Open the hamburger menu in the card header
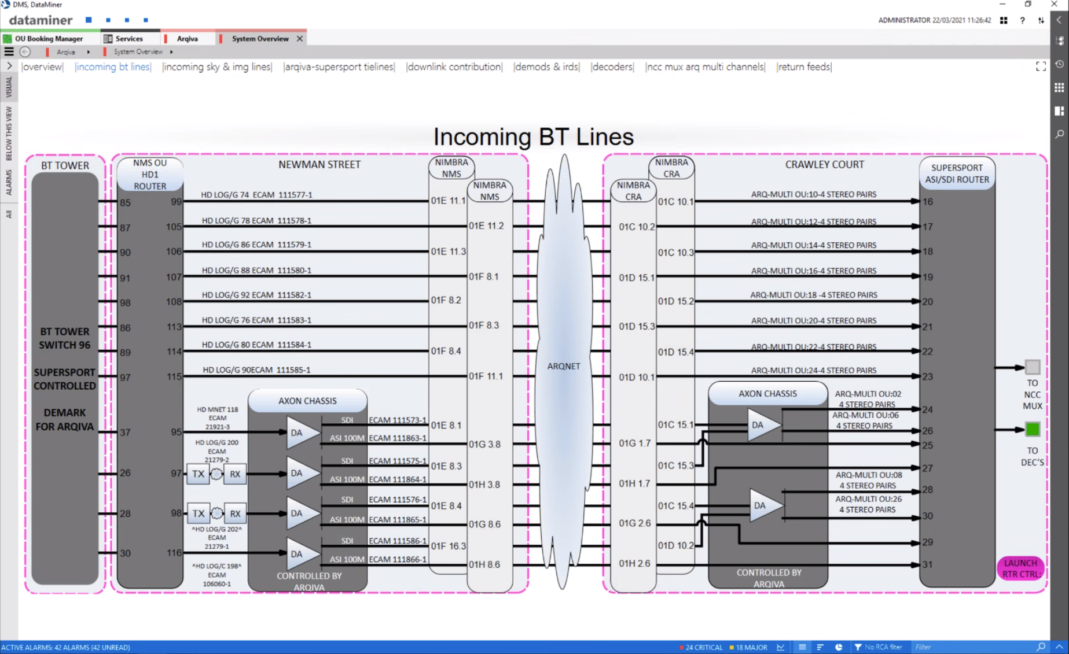Image resolution: width=1069 pixels, height=654 pixels. click(x=9, y=51)
